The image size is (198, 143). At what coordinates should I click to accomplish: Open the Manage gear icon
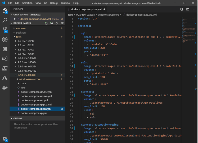[x=5, y=139]
